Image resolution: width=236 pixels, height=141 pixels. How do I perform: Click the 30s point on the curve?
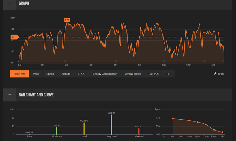[x=181, y=120]
